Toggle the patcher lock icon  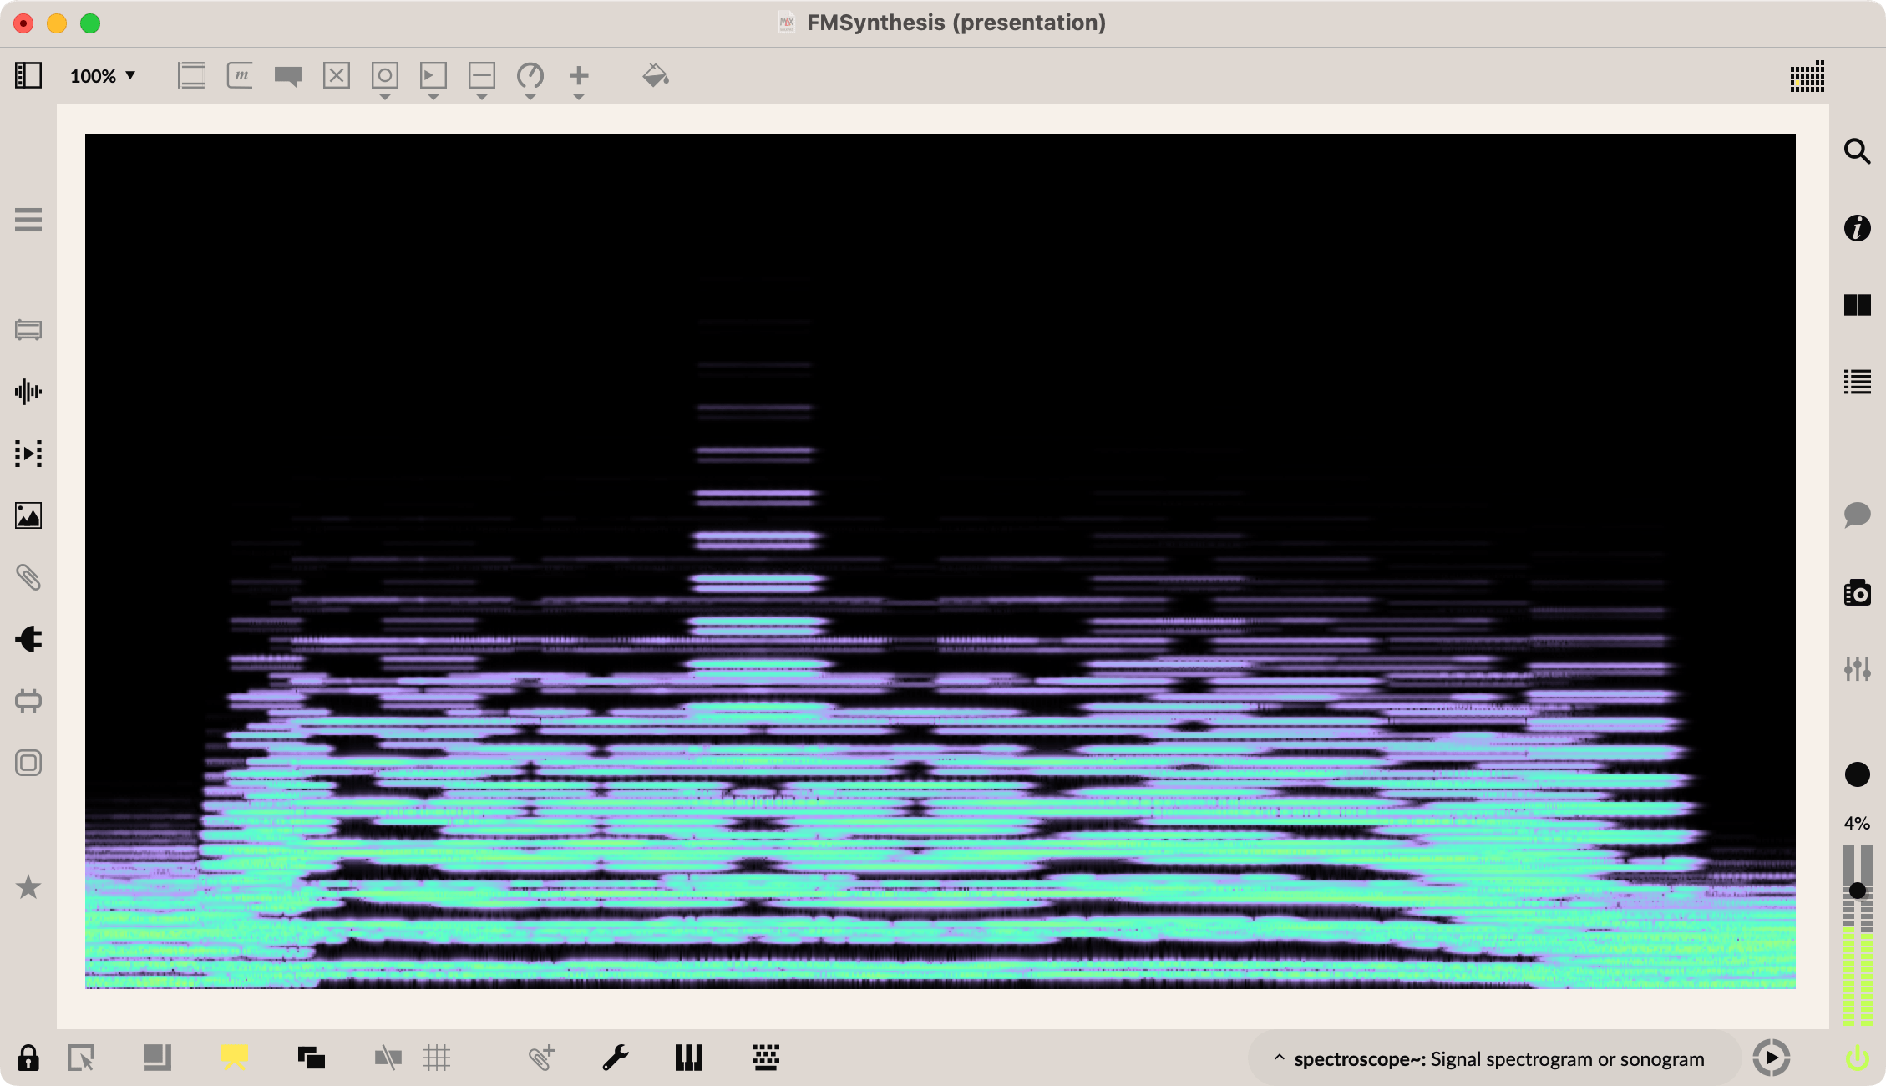click(28, 1058)
